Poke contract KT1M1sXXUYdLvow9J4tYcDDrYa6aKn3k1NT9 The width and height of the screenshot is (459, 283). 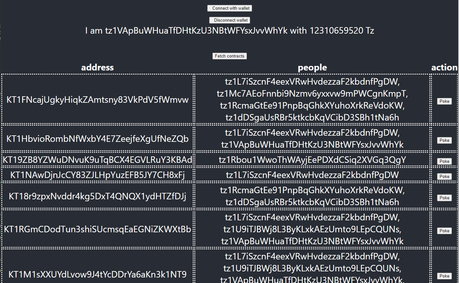pyautogui.click(x=444, y=276)
